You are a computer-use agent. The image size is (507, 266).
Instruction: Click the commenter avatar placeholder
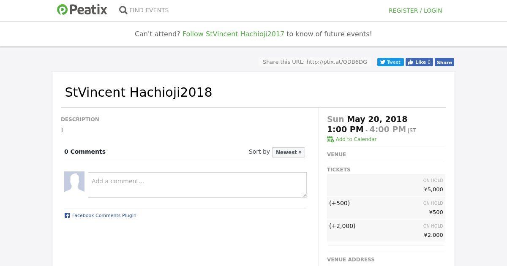coord(74,182)
